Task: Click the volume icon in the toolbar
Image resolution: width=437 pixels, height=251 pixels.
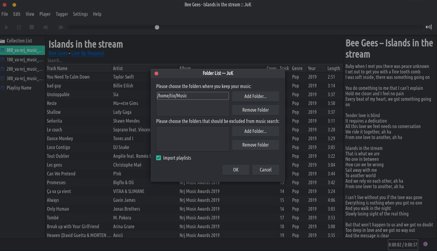Action: click(x=428, y=27)
